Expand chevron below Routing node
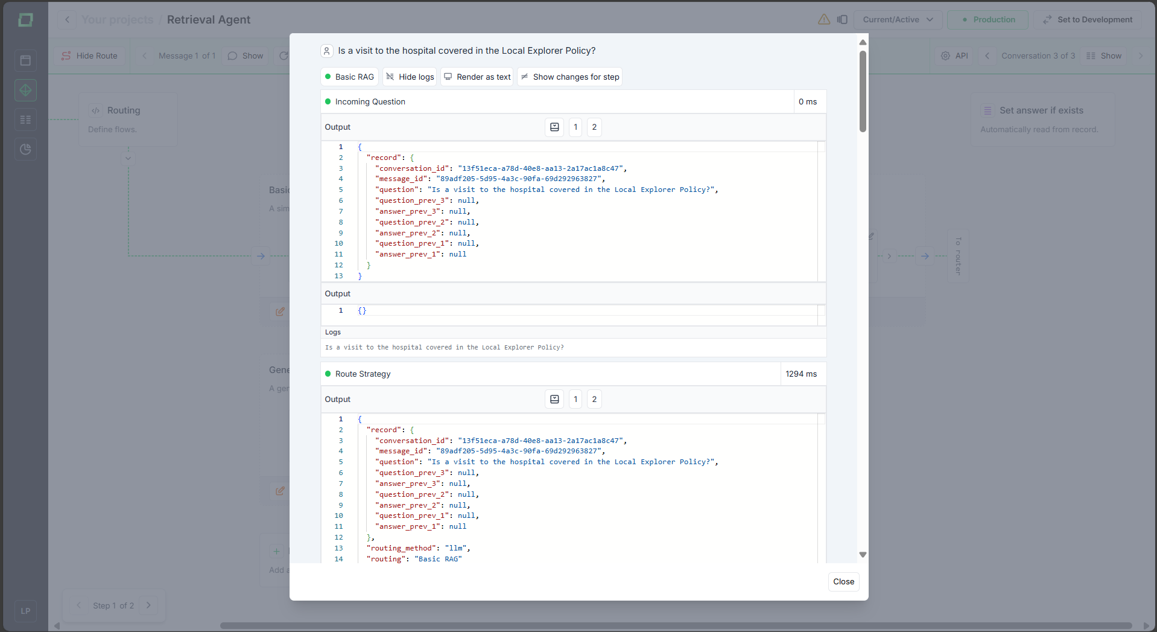Image resolution: width=1157 pixels, height=632 pixels. tap(128, 159)
